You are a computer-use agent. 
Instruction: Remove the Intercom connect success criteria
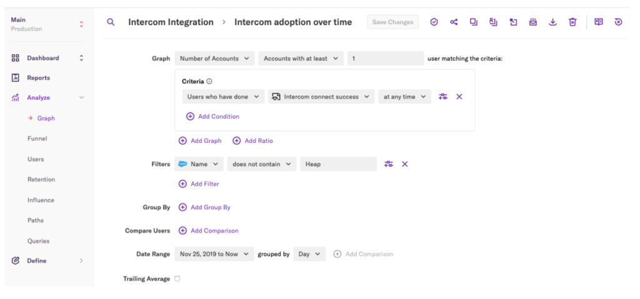coord(459,97)
